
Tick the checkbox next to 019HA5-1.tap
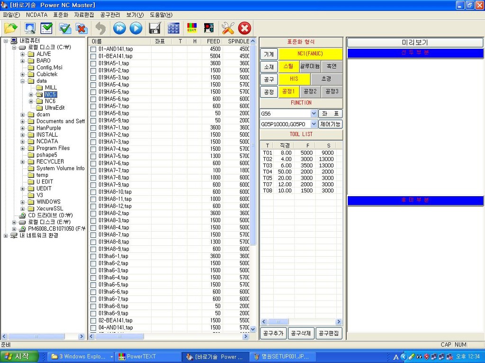tap(93, 64)
